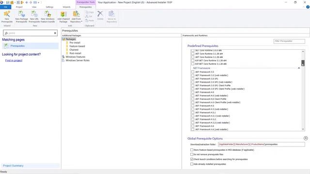Click the Cut clipboard button
The height and width of the screenshot is (174, 310).
coord(89,16)
